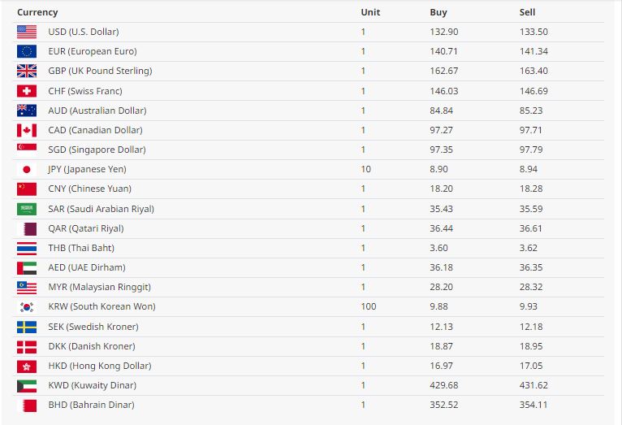Click the KWD sell rate 431.62
Image resolution: width=622 pixels, height=425 pixels.
coord(533,385)
